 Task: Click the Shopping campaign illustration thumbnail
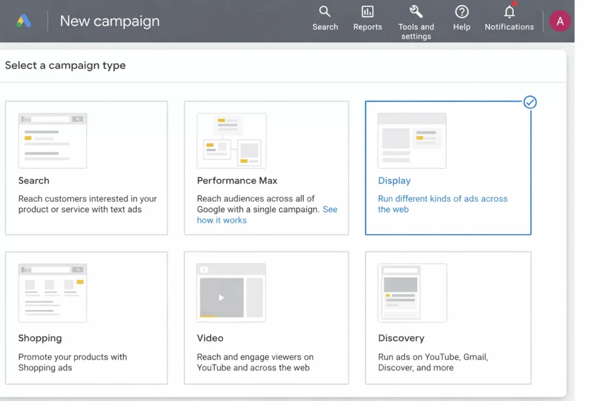(53, 292)
